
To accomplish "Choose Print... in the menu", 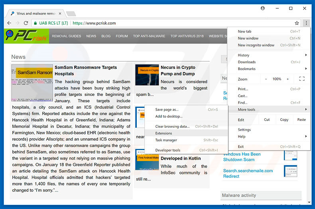I will 269,89.
